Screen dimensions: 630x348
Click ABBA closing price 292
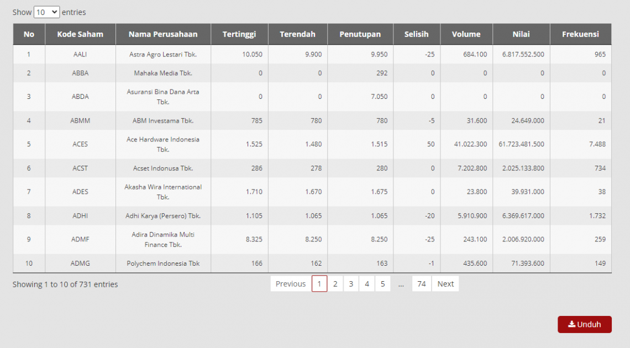coord(382,73)
